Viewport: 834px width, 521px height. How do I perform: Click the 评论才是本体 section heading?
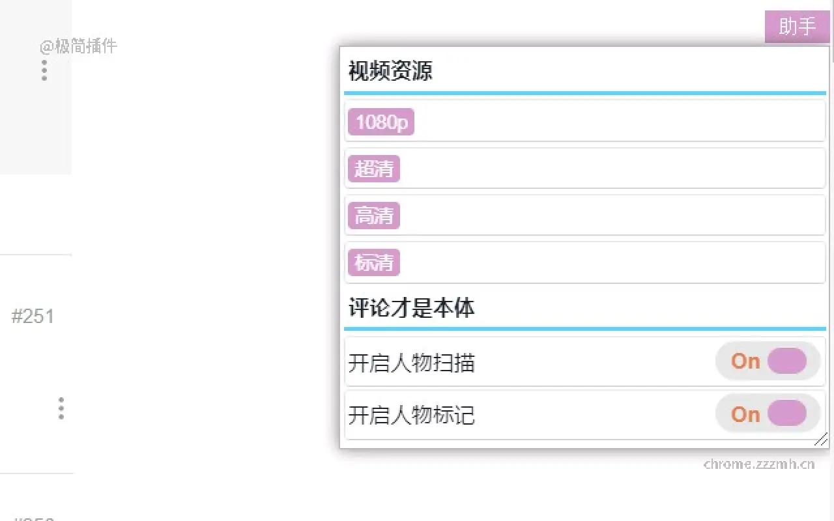coord(411,307)
